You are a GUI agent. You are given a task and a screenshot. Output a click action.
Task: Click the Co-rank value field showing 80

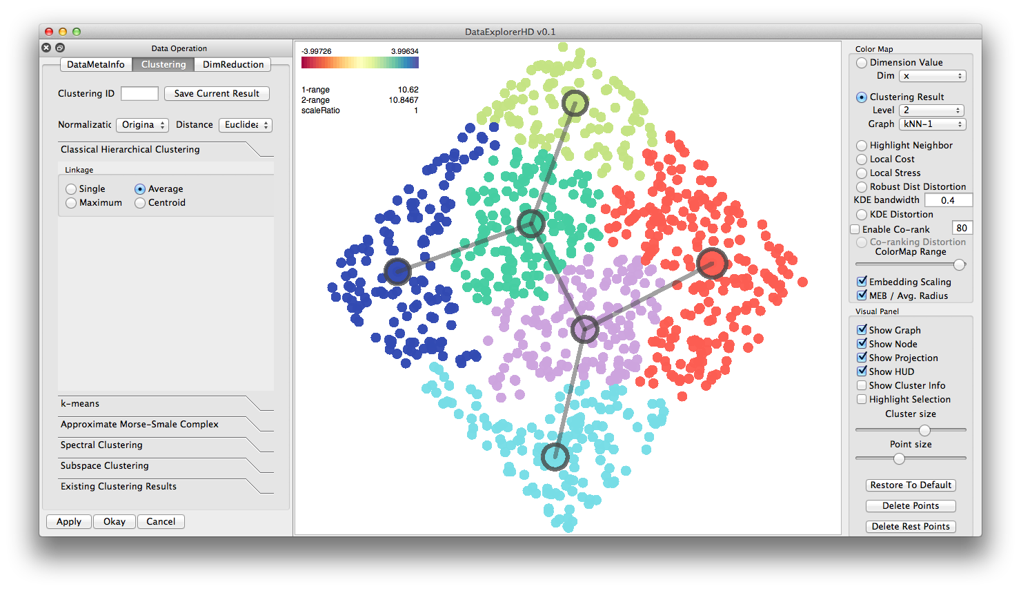(962, 229)
